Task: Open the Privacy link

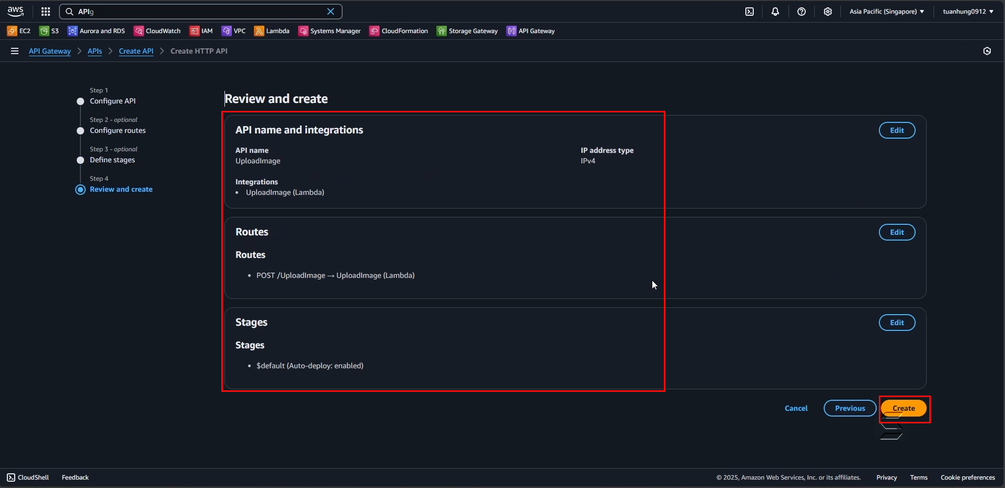Action: pos(887,477)
